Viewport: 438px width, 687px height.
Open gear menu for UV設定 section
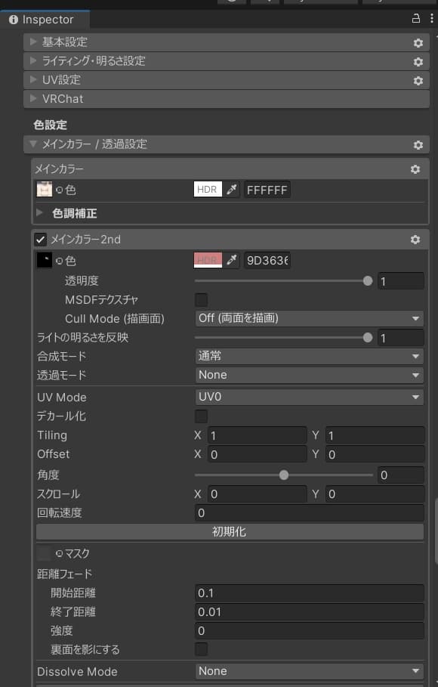[418, 81]
